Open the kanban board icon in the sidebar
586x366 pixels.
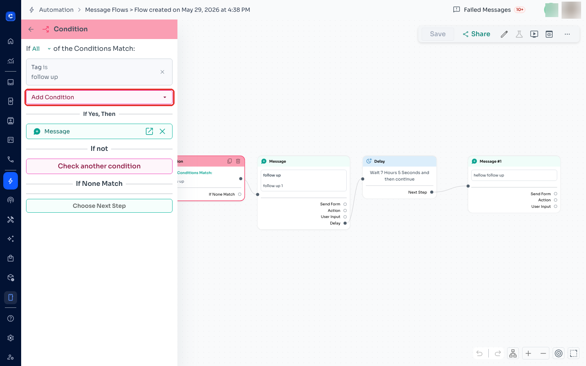tap(11, 140)
